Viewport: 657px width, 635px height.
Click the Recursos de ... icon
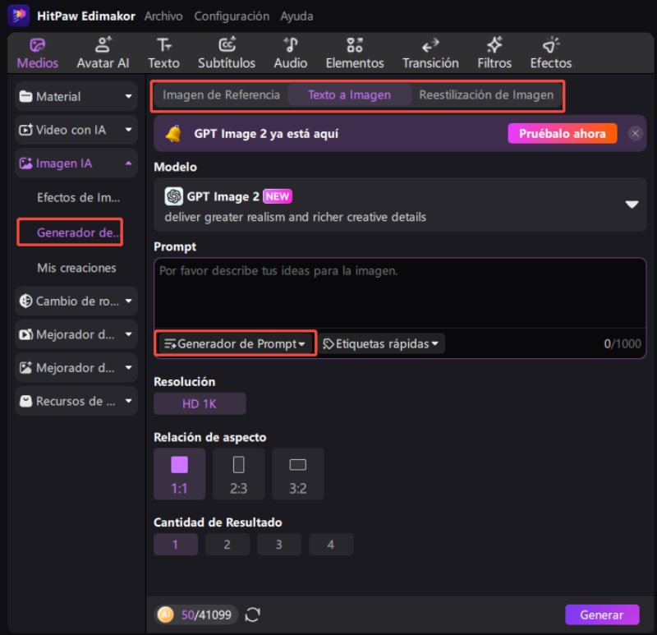(x=25, y=401)
